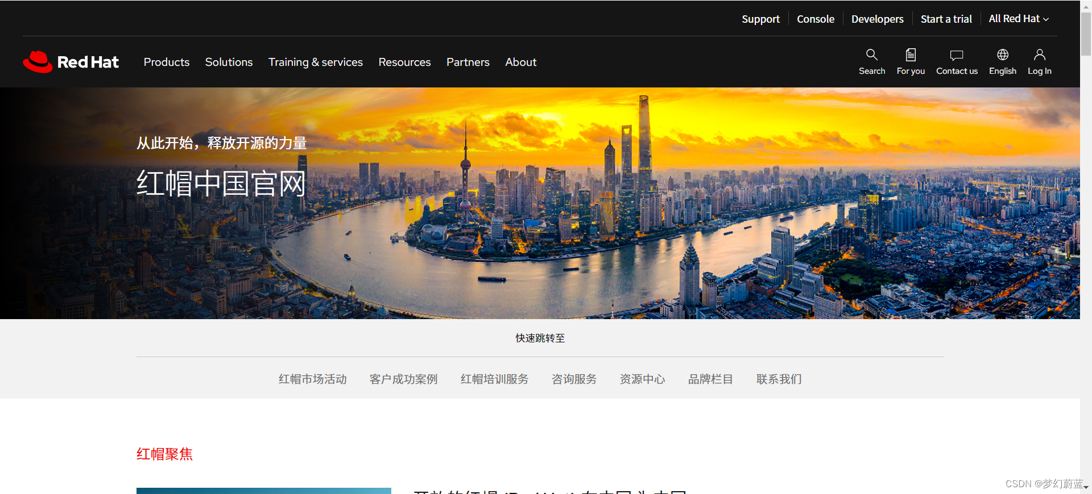Open the Console link
Image resolution: width=1092 pixels, height=494 pixels.
click(816, 19)
